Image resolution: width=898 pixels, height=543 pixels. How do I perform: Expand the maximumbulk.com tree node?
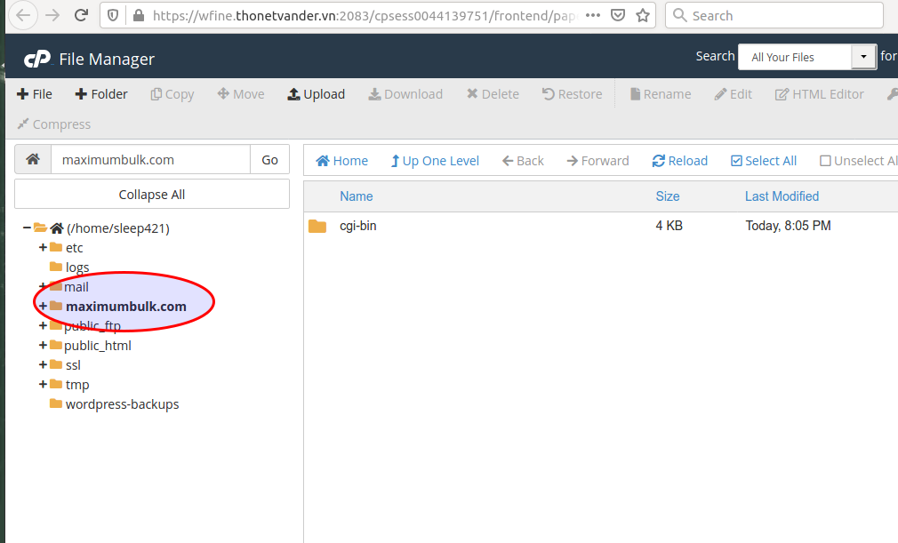43,306
